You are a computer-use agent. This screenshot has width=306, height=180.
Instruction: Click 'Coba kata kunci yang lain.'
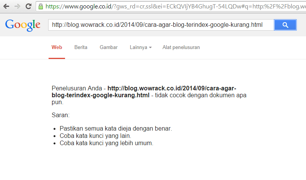pos(95,136)
